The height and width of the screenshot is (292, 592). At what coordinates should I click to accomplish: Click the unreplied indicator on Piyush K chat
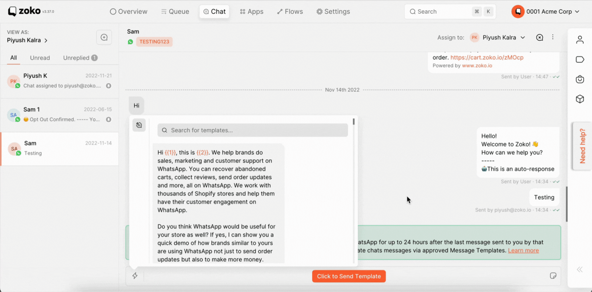coord(108,86)
